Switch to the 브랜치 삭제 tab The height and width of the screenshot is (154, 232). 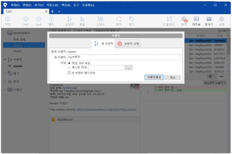click(128, 44)
